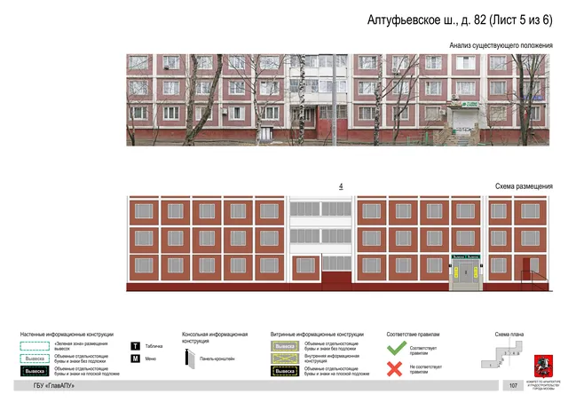Image resolution: width=568 pixels, height=402 pixels.
Task: Click the black yellow-dashed 'Вывеска' showcase sample
Action: [285, 371]
